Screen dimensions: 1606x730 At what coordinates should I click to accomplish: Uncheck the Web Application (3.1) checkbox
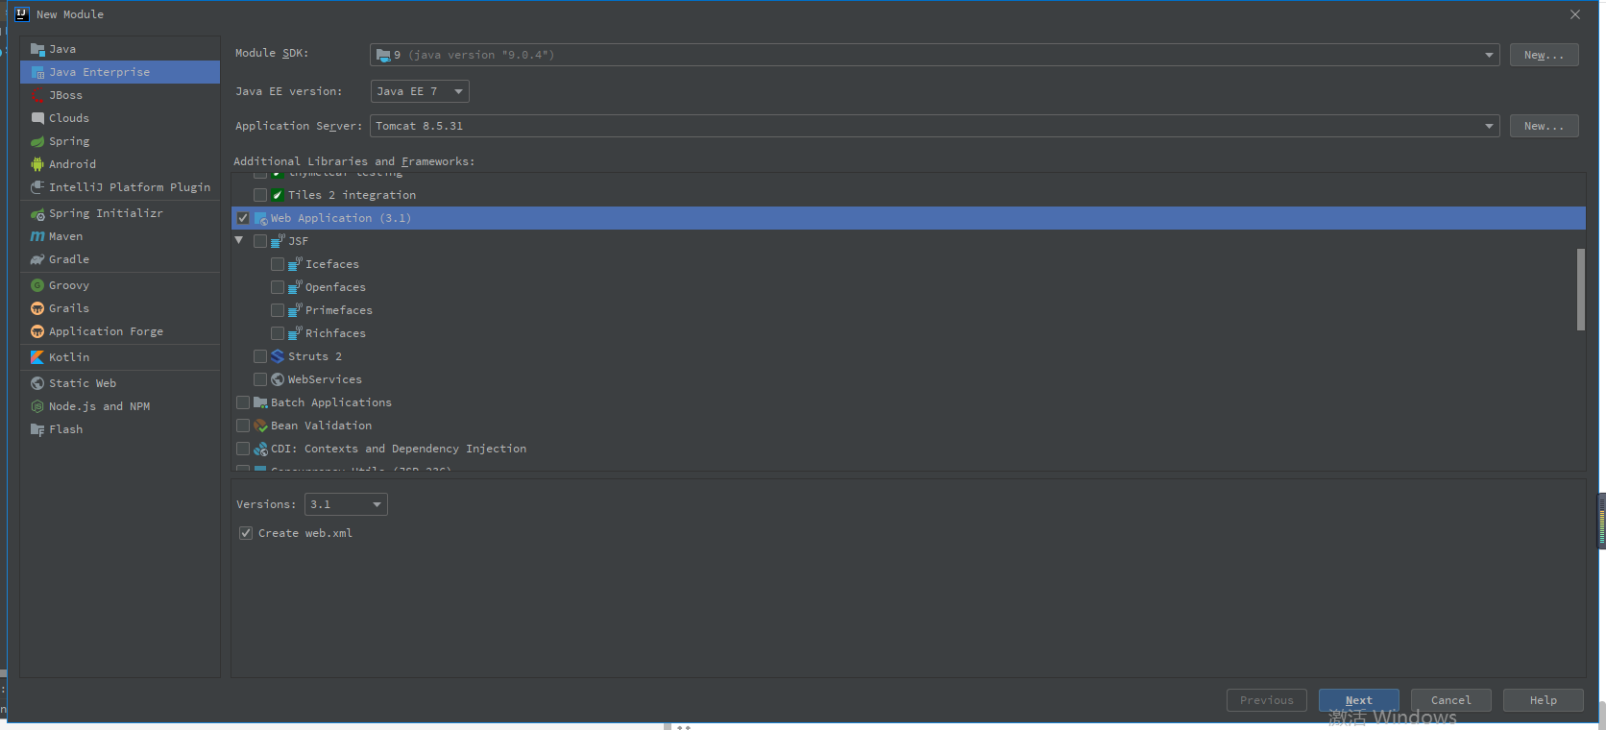pyautogui.click(x=243, y=218)
